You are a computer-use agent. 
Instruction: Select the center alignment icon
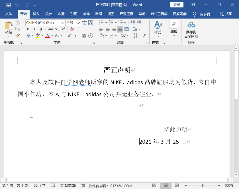point(107,29)
